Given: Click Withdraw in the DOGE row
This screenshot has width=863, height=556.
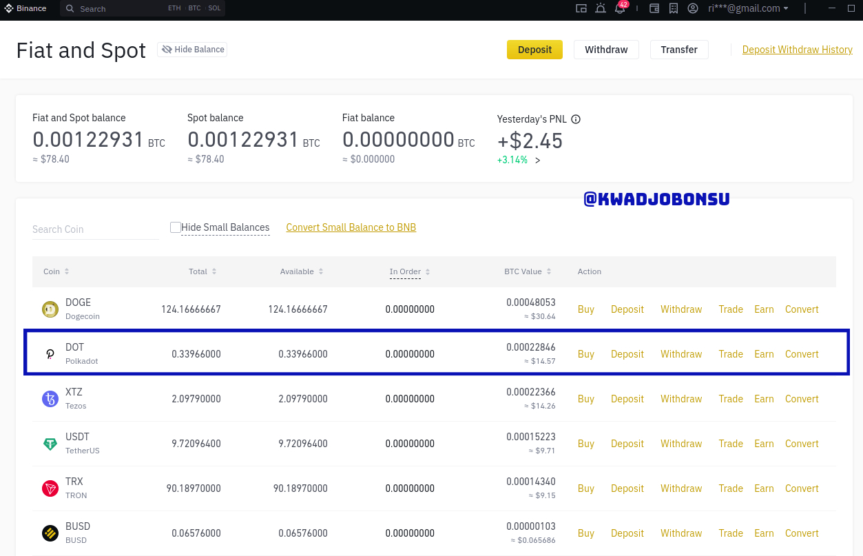Looking at the screenshot, I should [x=681, y=309].
